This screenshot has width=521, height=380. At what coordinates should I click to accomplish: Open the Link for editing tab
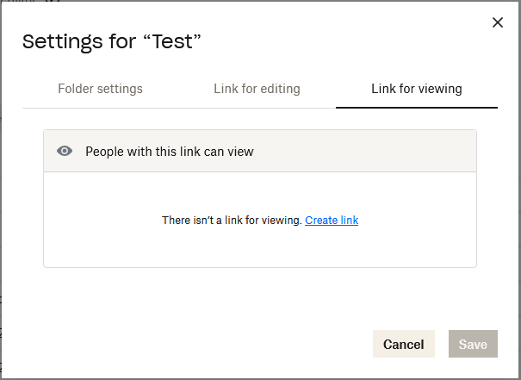(x=257, y=89)
